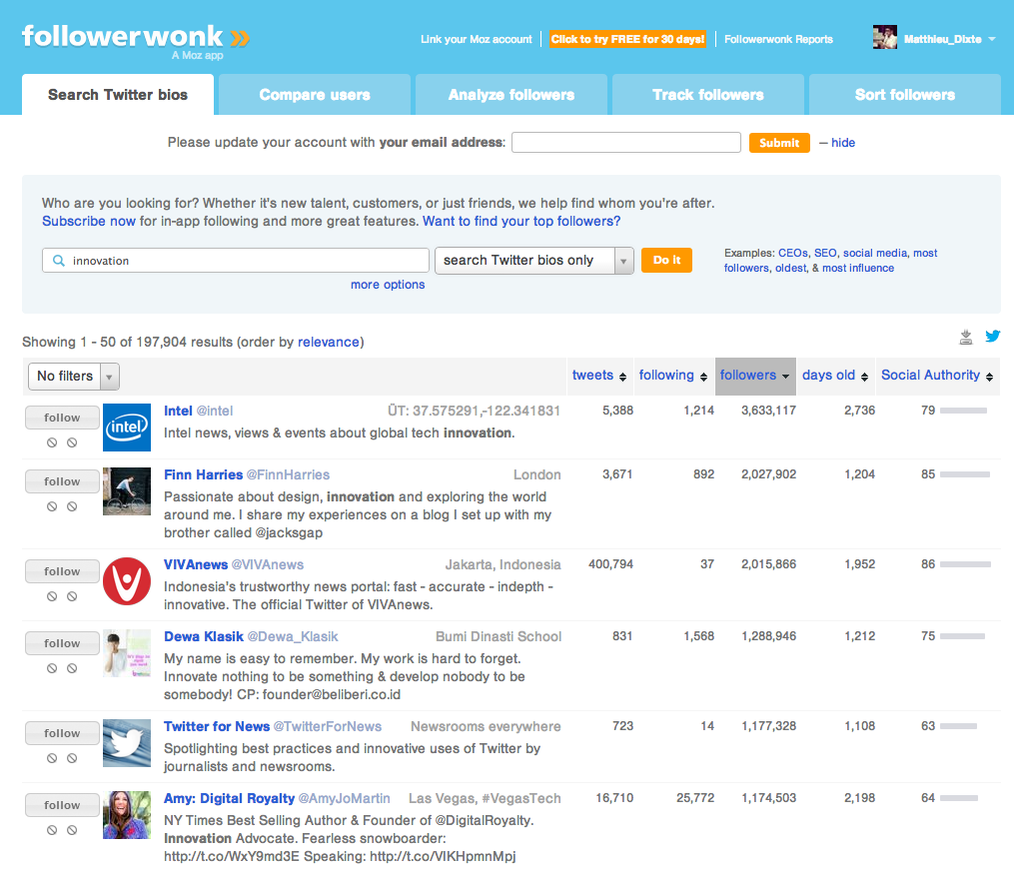
Task: Follow Amy: Digital Royalty account
Action: point(62,805)
